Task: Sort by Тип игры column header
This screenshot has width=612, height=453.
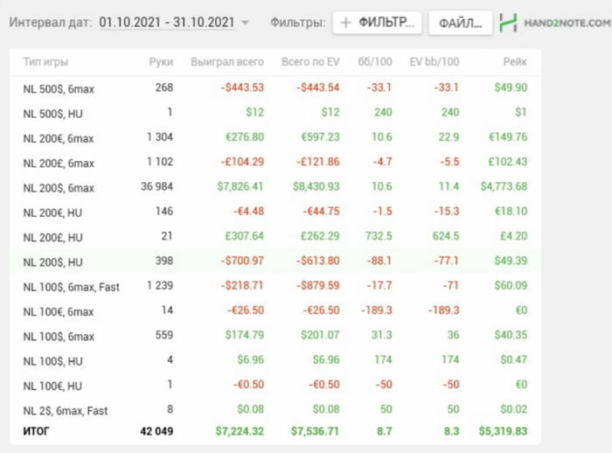Action: 45,62
